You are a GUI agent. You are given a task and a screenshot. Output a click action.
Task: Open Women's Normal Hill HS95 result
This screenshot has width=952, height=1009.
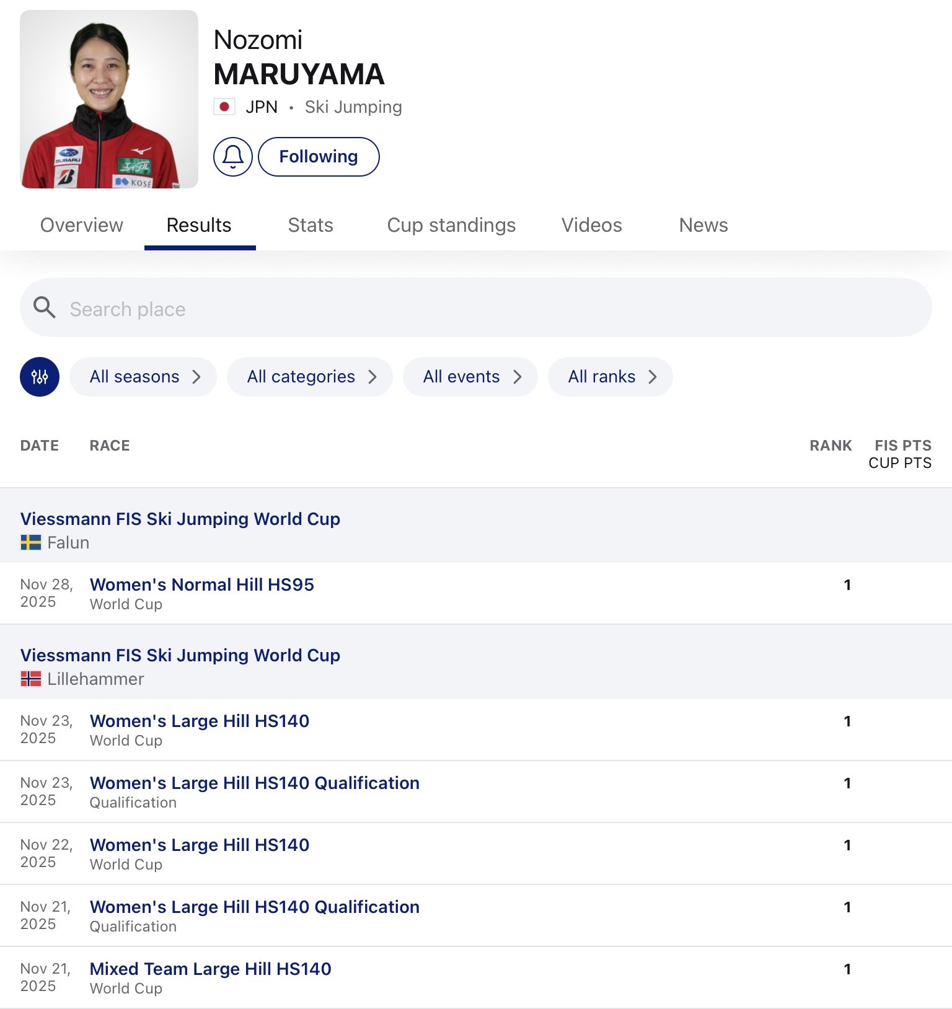(x=202, y=585)
